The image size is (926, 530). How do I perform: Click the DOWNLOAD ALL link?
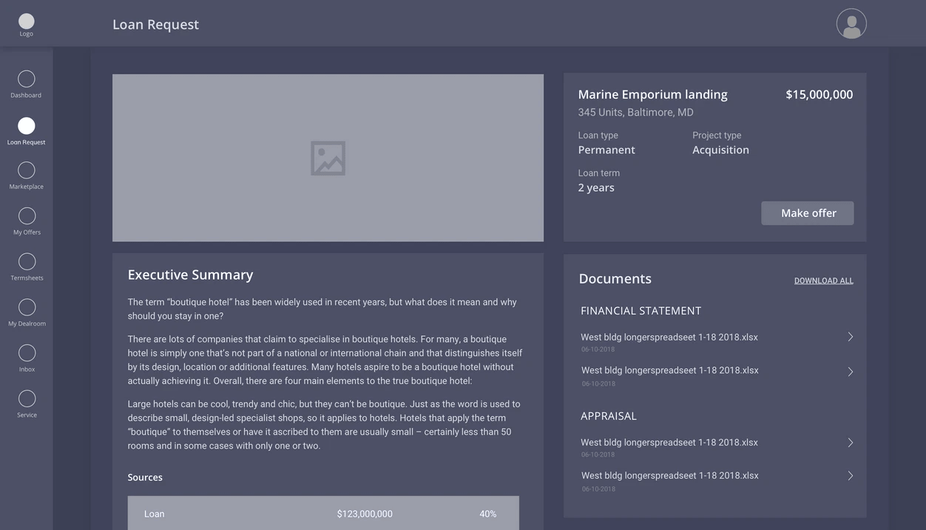[823, 281]
